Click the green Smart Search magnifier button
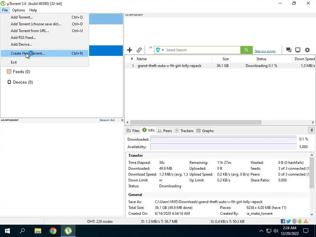Viewport: 316px width, 237px height. [x=246, y=50]
